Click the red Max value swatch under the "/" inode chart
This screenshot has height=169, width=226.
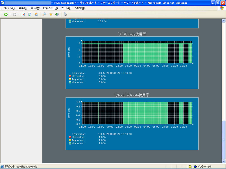pyautogui.click(x=70, y=76)
